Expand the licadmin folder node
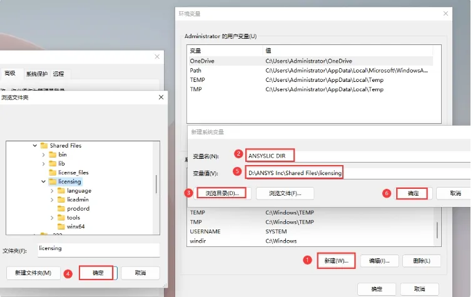The image size is (473, 297). 52,199
